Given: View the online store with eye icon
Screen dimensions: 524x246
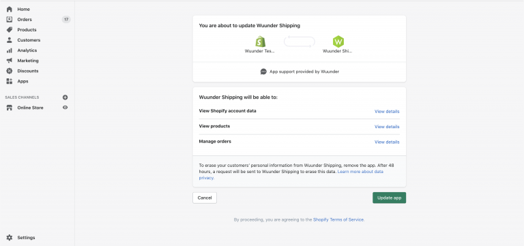Looking at the screenshot, I should (65, 108).
